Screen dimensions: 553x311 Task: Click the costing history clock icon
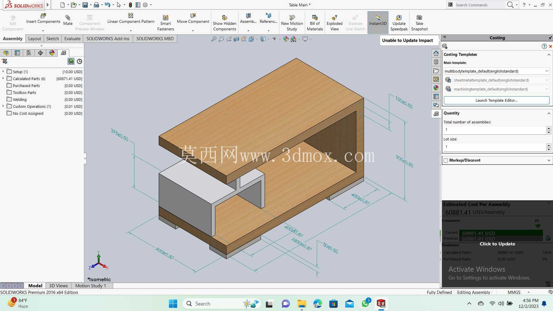click(x=79, y=61)
